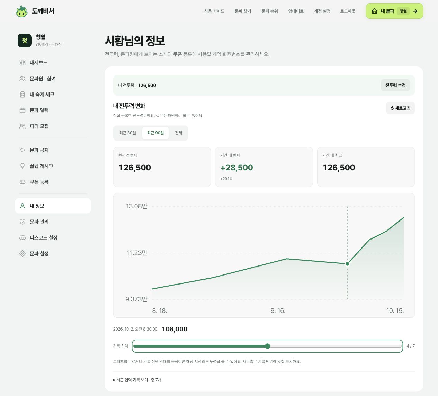Click the 11.23만 chart axis label
The height and width of the screenshot is (396, 438).
(x=137, y=253)
